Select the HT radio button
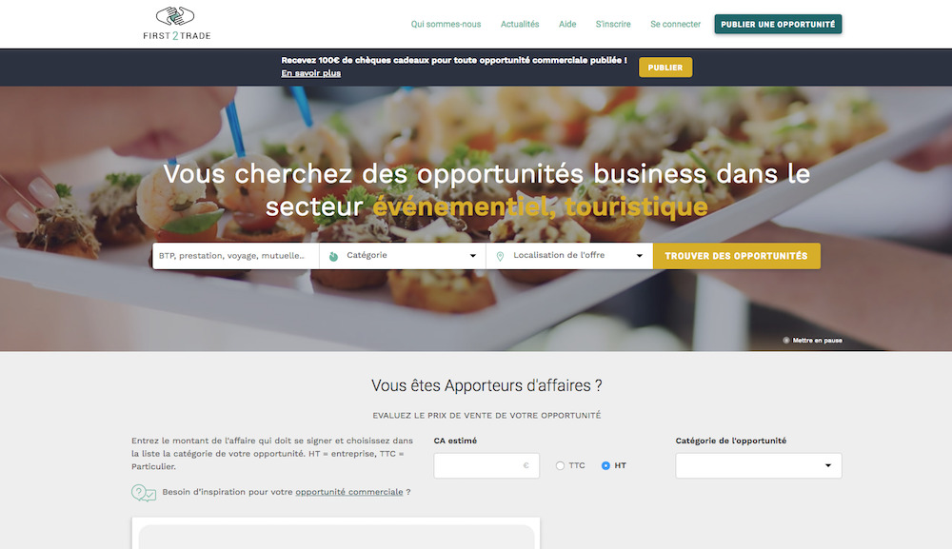The width and height of the screenshot is (952, 549). point(605,465)
